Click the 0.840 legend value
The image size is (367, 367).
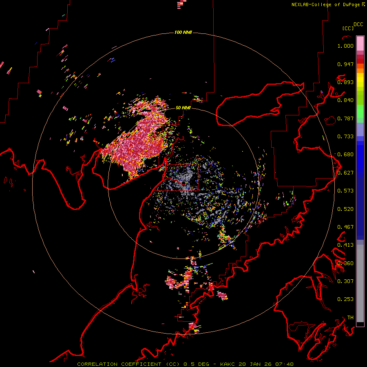coord(345,100)
